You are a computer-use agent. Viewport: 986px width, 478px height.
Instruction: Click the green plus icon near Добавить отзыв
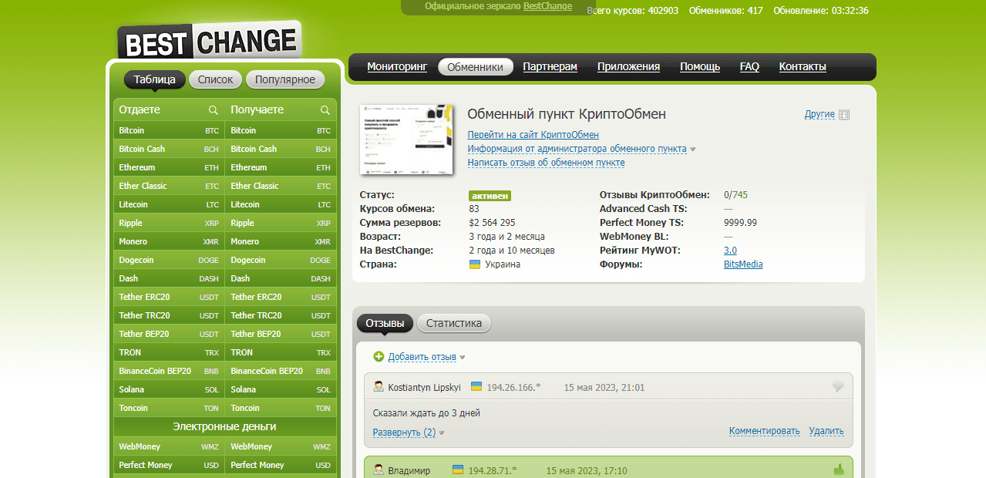point(379,357)
